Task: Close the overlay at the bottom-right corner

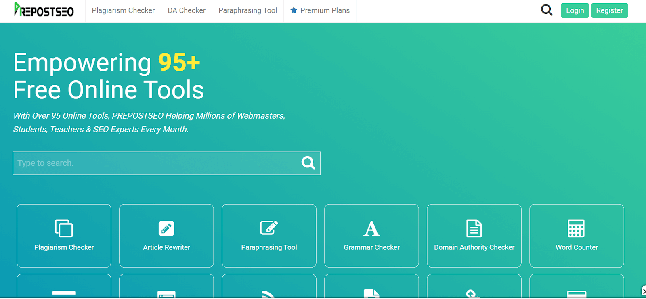Action: coord(644,291)
